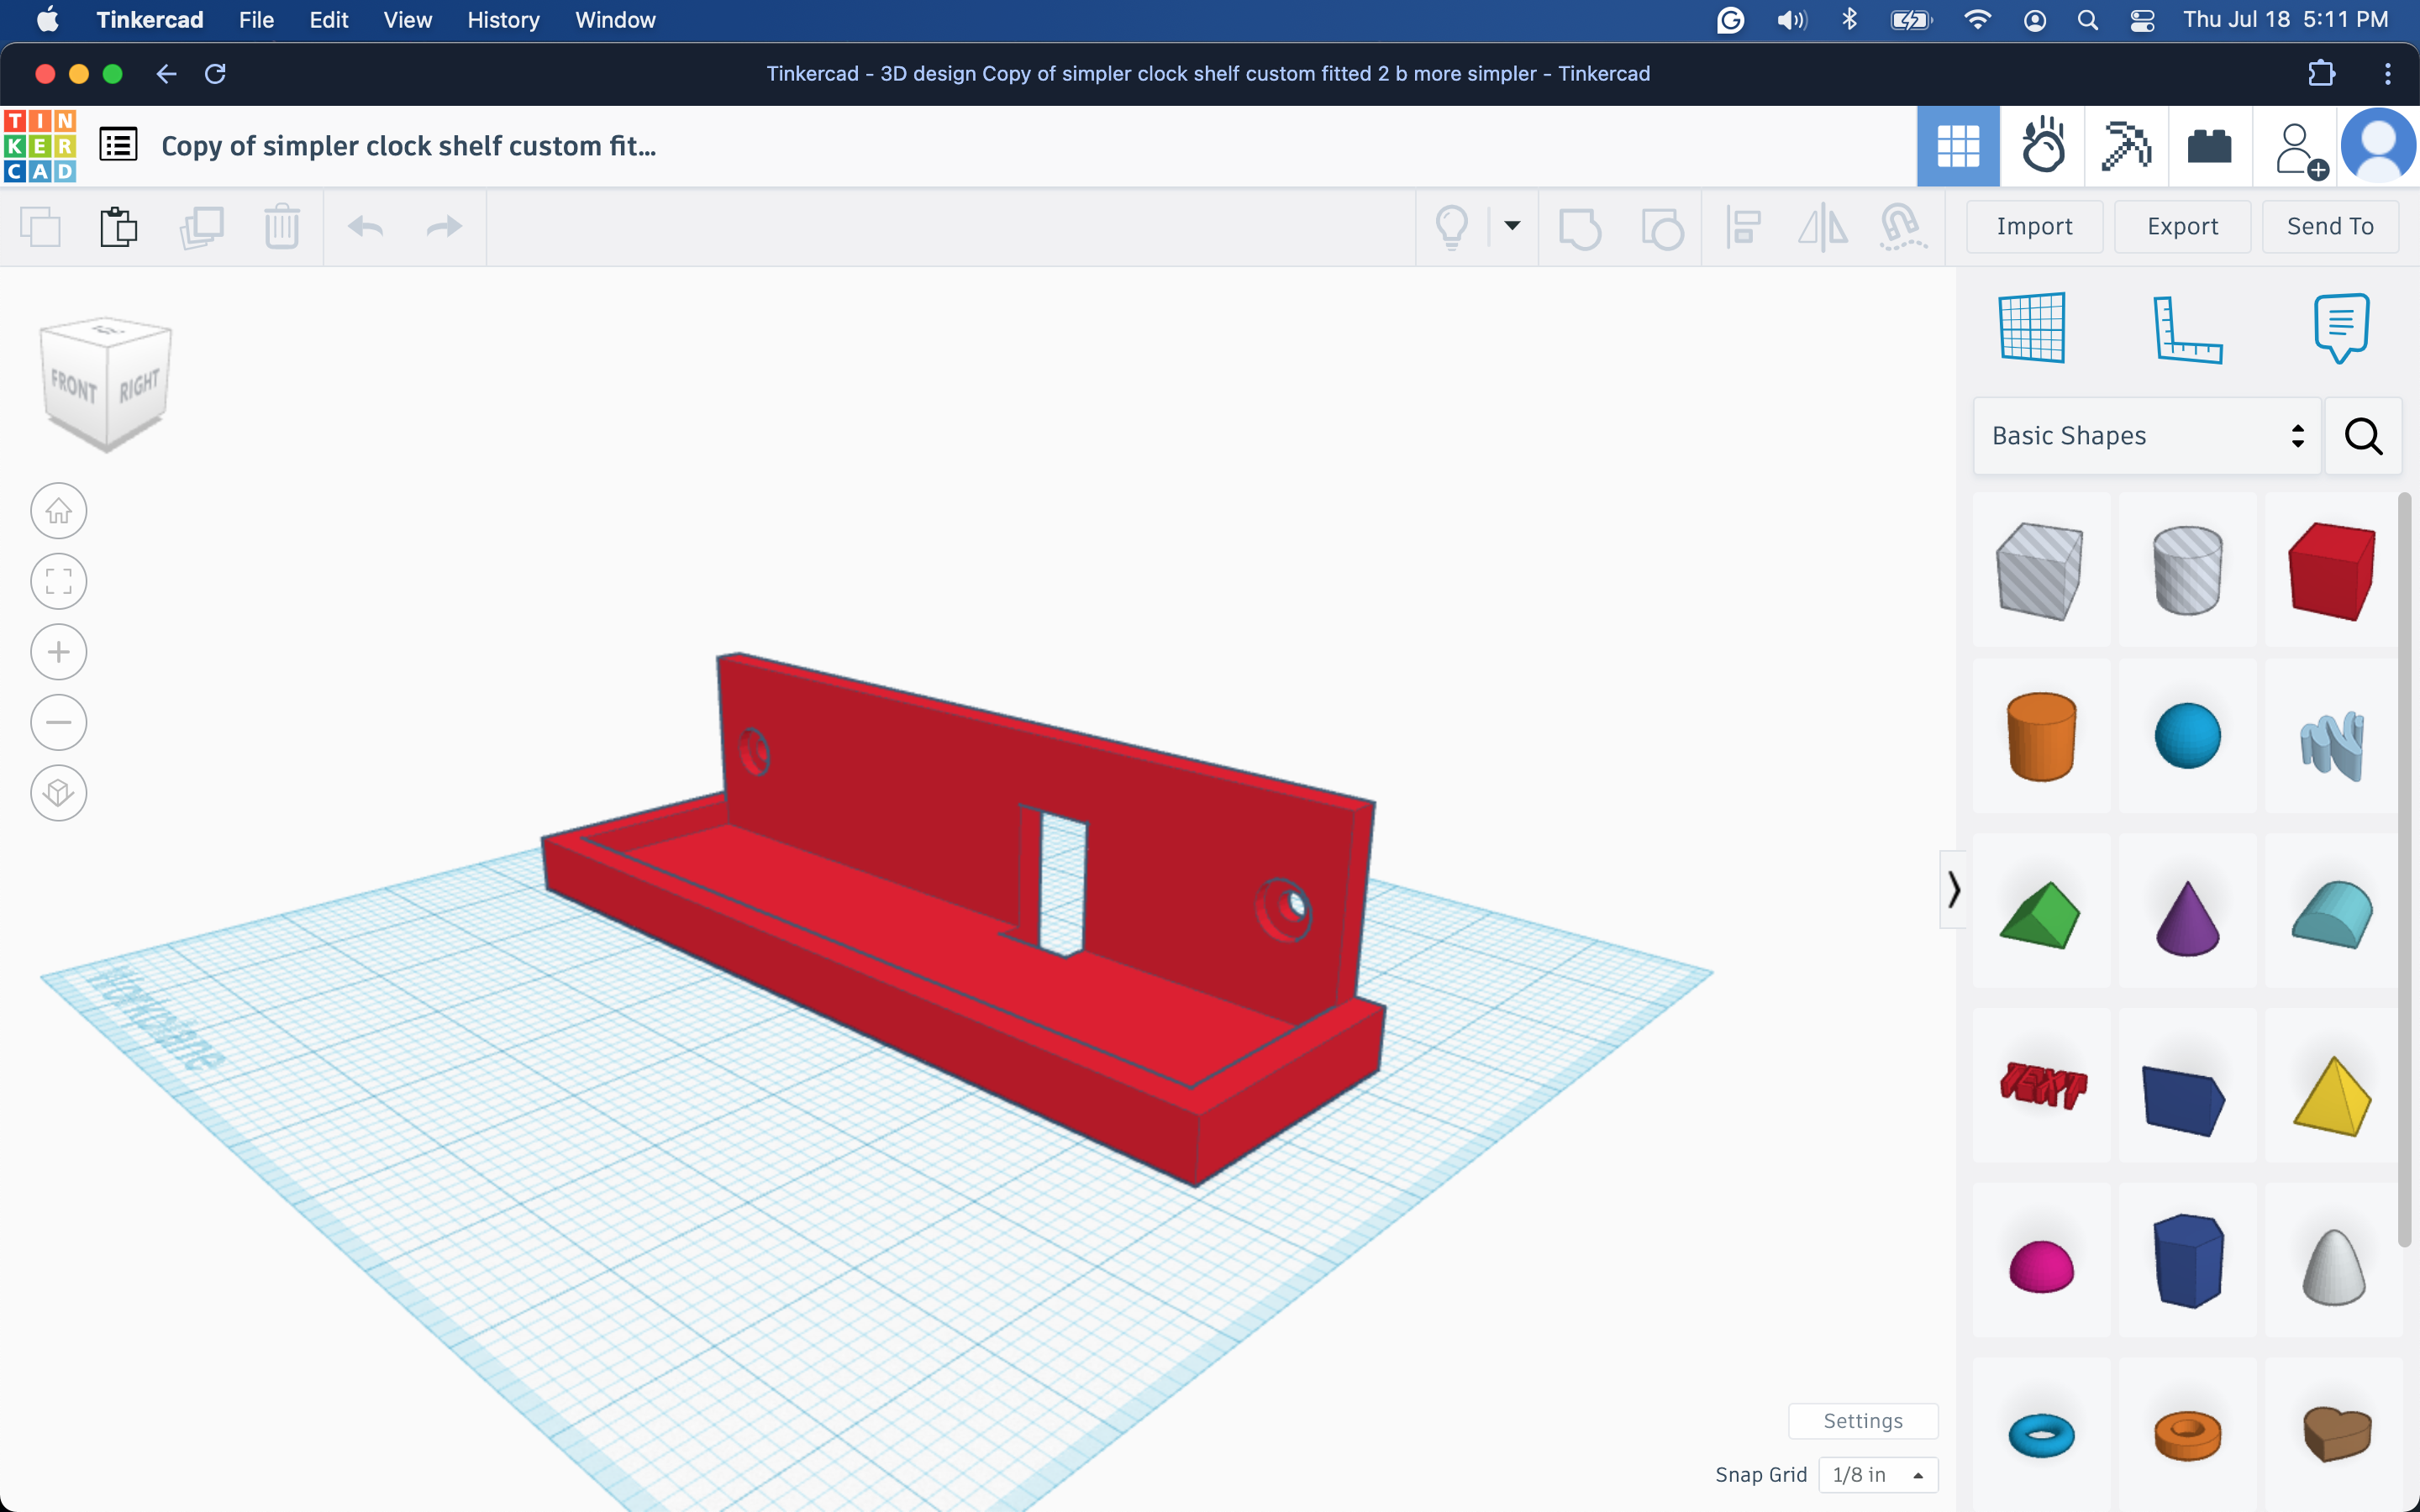
Task: Click the Send To button
Action: click(x=2330, y=226)
